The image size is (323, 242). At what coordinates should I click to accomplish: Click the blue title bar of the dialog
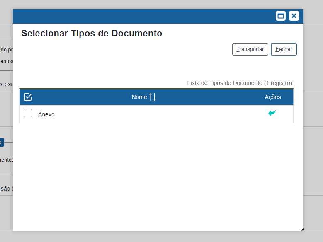pos(141,16)
